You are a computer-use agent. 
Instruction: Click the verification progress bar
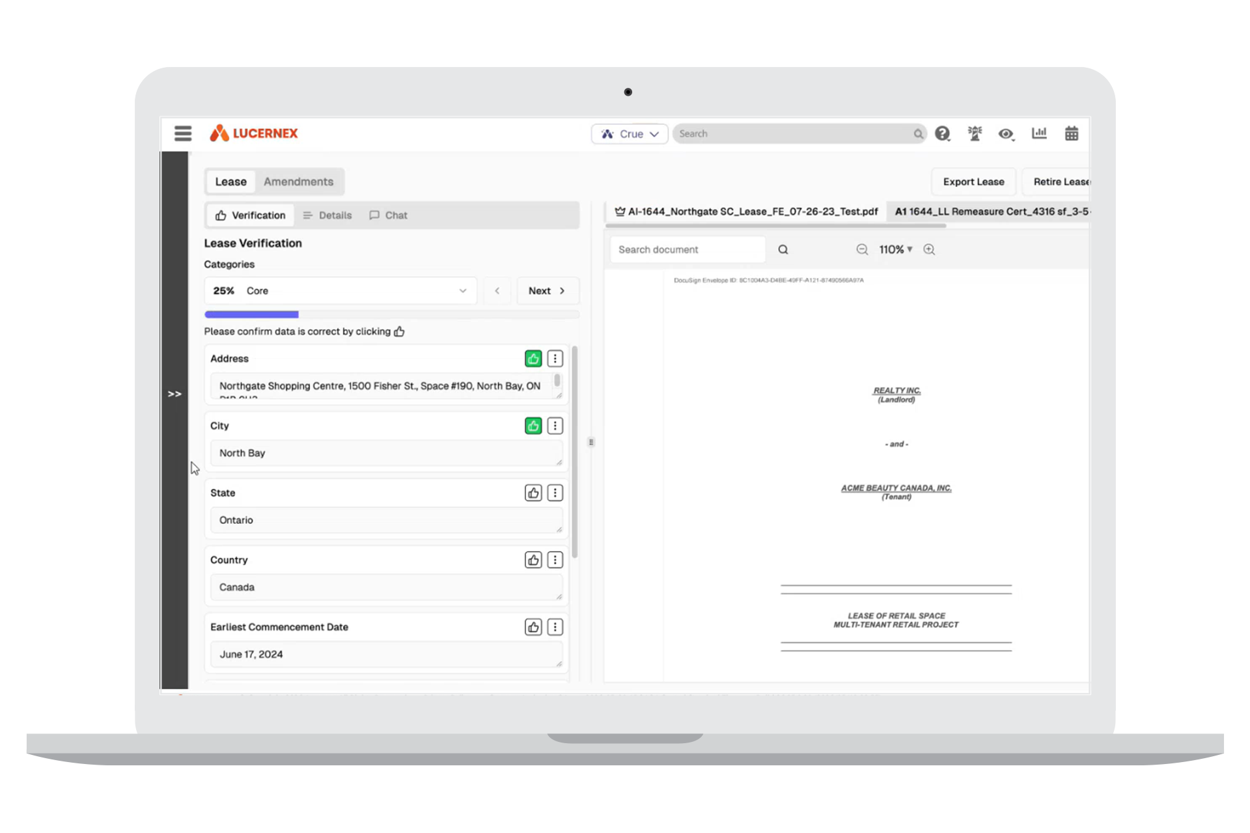point(391,314)
